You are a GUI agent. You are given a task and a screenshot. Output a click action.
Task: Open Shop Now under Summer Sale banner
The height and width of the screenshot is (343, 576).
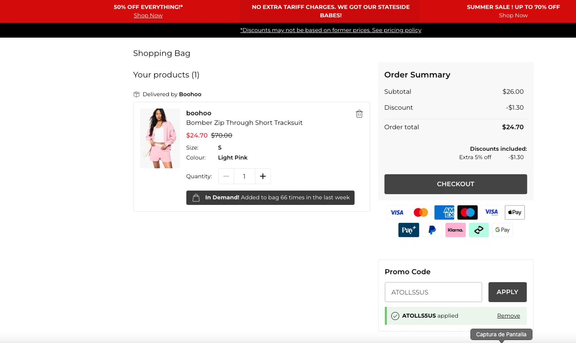coord(513,15)
